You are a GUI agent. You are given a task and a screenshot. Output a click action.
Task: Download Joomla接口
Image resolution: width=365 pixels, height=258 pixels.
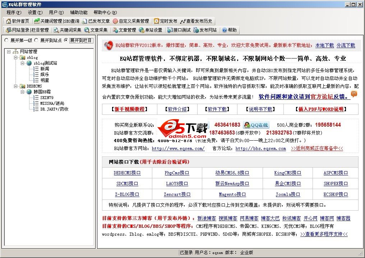pos(288,194)
